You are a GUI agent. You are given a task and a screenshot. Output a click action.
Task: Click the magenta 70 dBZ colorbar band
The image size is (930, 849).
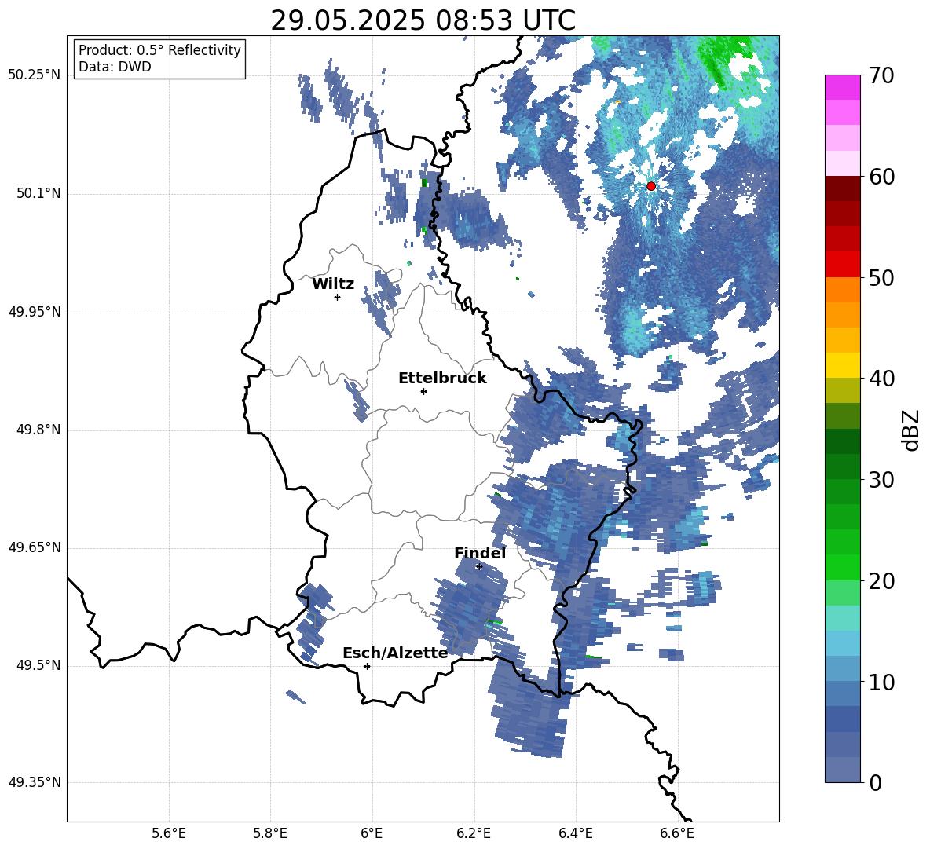coord(842,87)
